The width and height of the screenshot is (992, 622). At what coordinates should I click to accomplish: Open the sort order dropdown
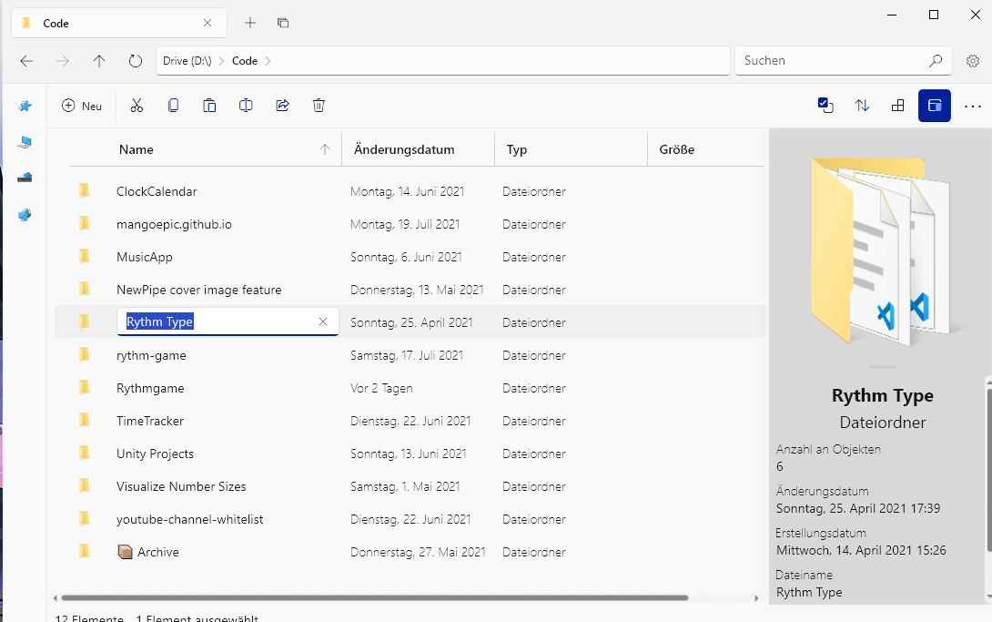click(862, 106)
